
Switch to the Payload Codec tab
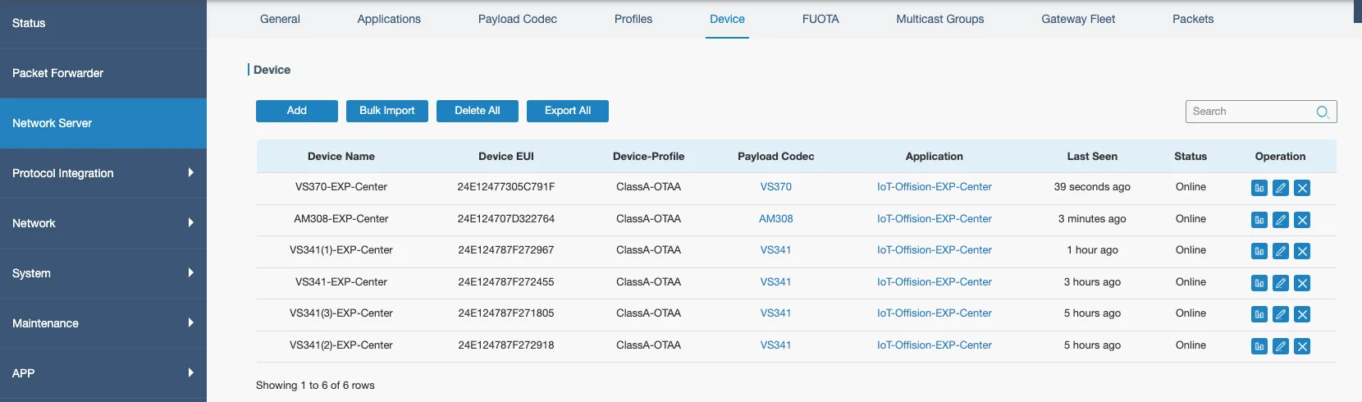(x=518, y=19)
